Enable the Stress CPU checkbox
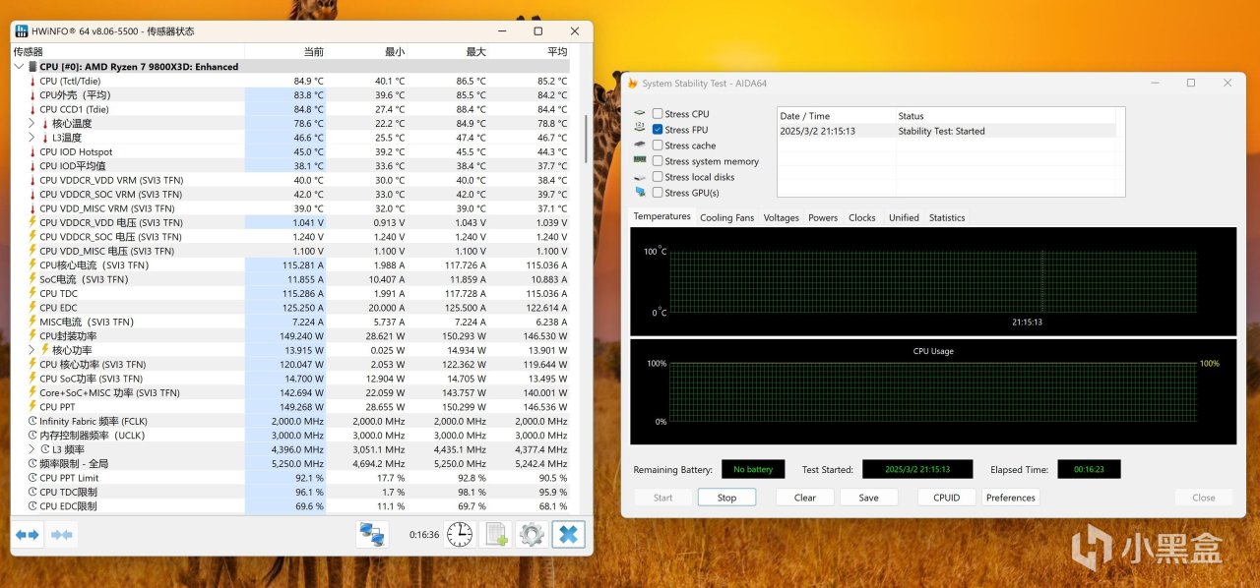Screen dimensions: 1260x588 tap(658, 114)
